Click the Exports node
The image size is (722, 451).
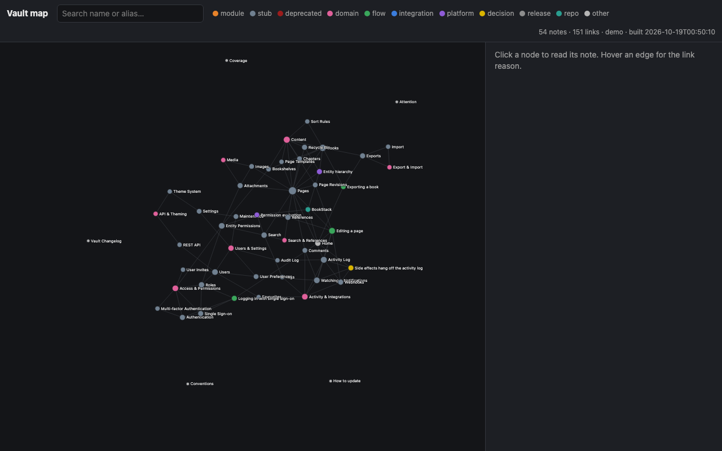363,156
